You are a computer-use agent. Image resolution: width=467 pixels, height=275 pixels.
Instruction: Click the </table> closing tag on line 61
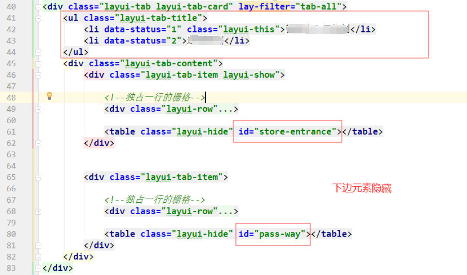click(363, 131)
